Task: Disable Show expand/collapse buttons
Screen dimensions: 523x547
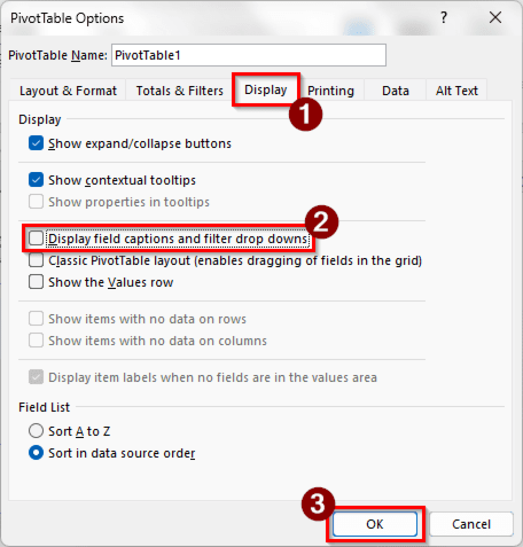Action: (x=35, y=143)
